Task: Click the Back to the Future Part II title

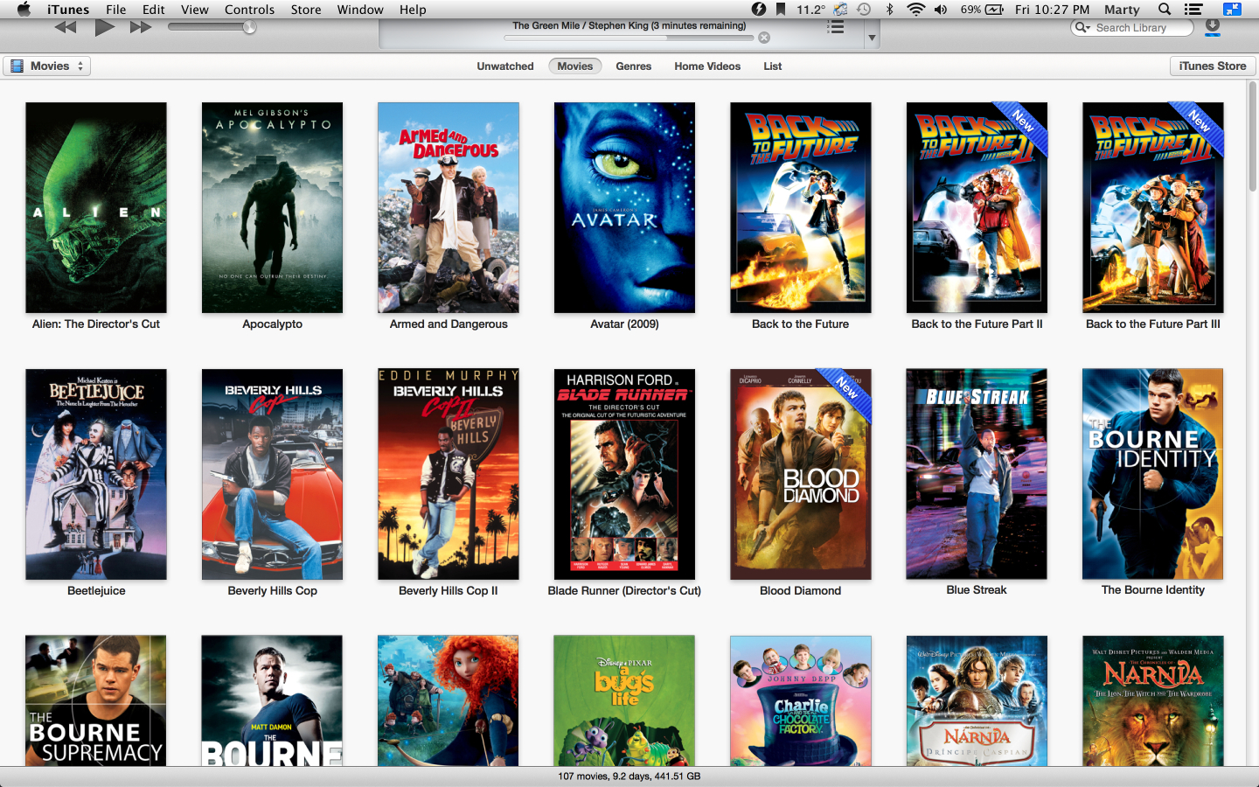Action: coord(977,324)
